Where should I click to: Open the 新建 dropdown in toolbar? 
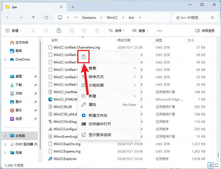coord(14,31)
